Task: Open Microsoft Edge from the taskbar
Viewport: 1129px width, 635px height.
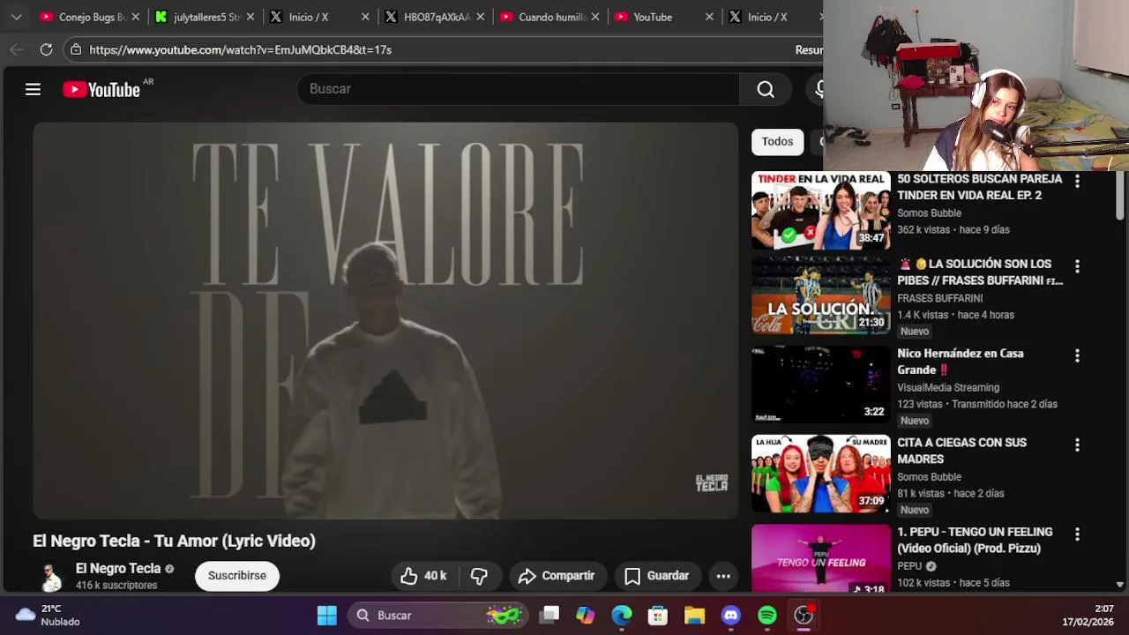Action: click(622, 615)
